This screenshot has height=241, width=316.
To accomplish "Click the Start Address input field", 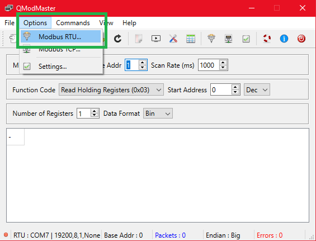I will point(221,89).
